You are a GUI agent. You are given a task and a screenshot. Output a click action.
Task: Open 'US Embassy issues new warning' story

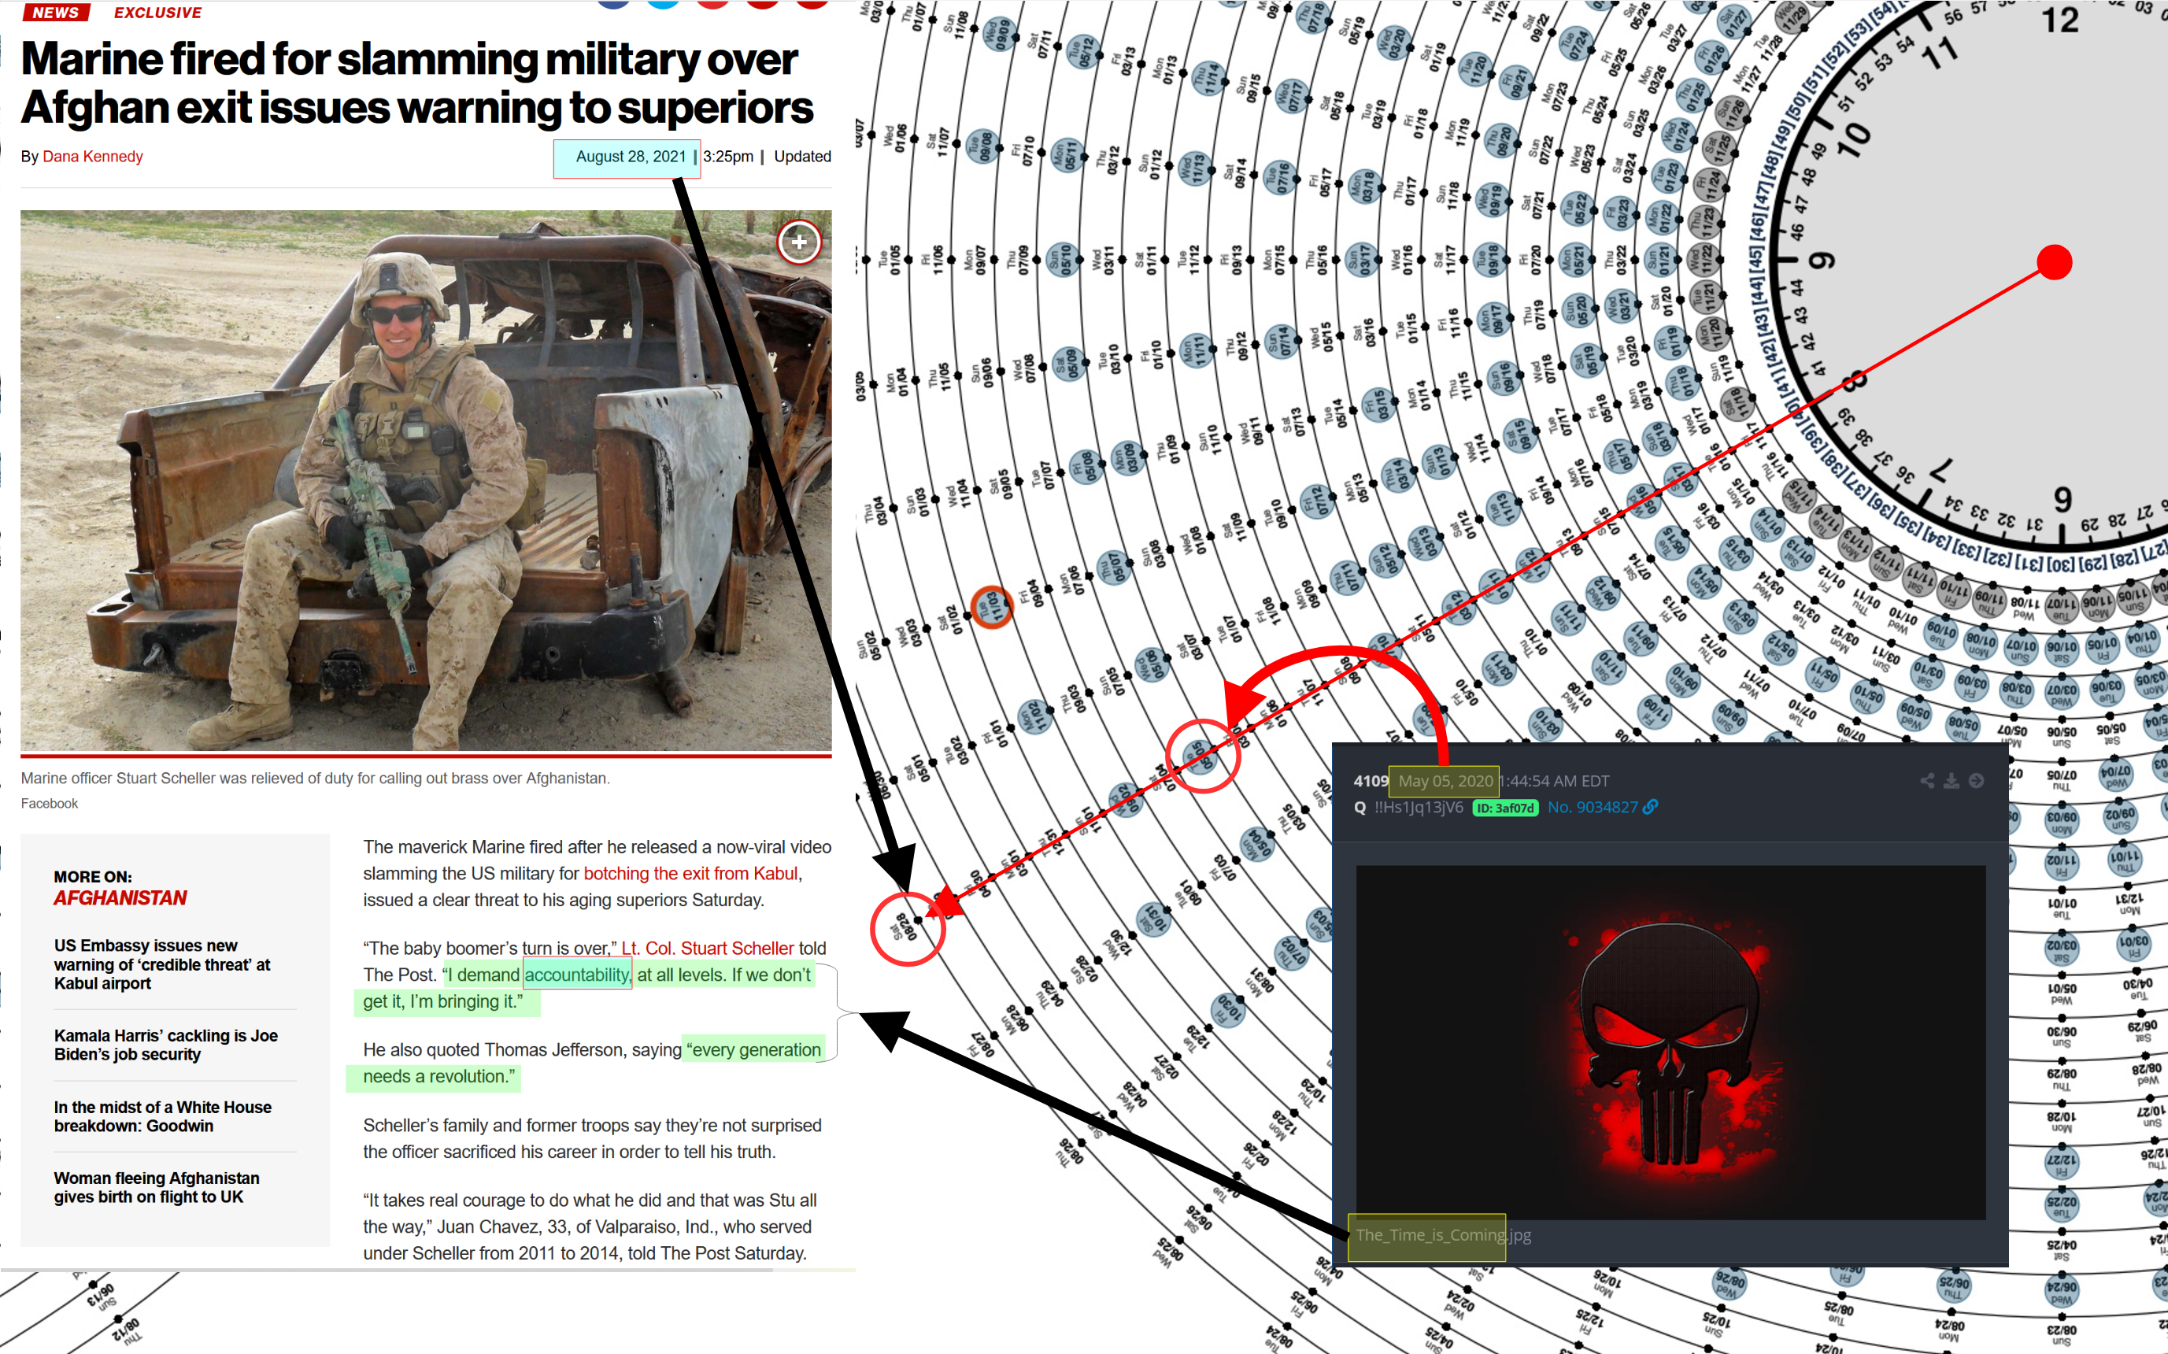point(162,964)
